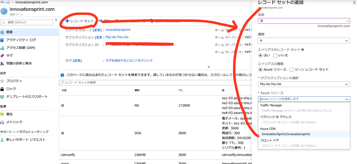
Task: Click the メトリック chart icon
Action: (2, 122)
